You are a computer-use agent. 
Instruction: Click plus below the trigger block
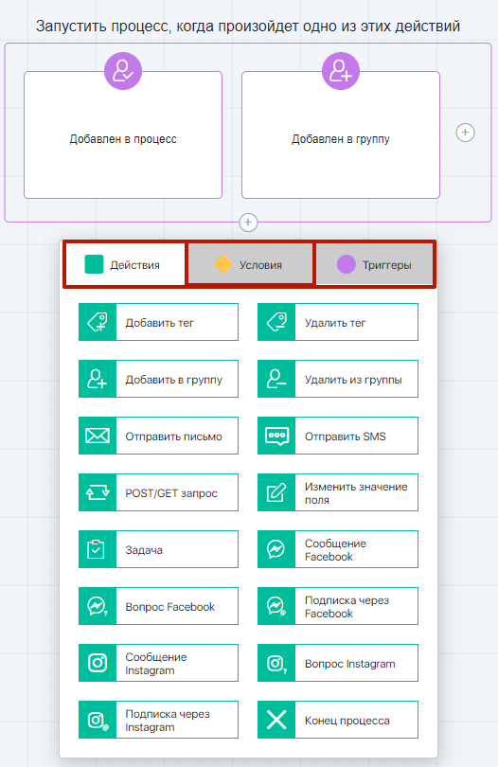pyautogui.click(x=248, y=223)
